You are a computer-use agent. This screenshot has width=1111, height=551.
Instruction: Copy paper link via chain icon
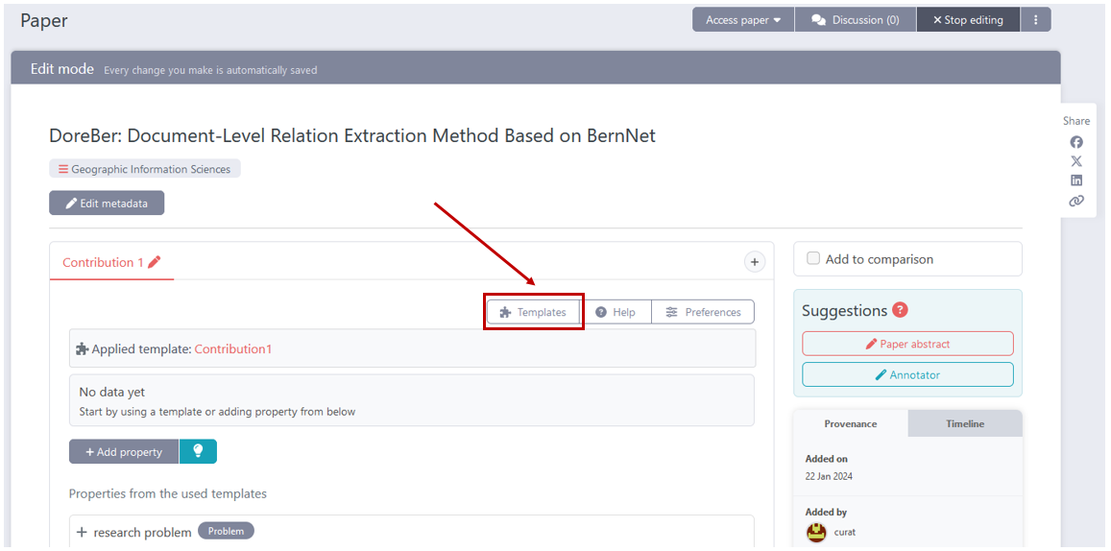(x=1076, y=201)
